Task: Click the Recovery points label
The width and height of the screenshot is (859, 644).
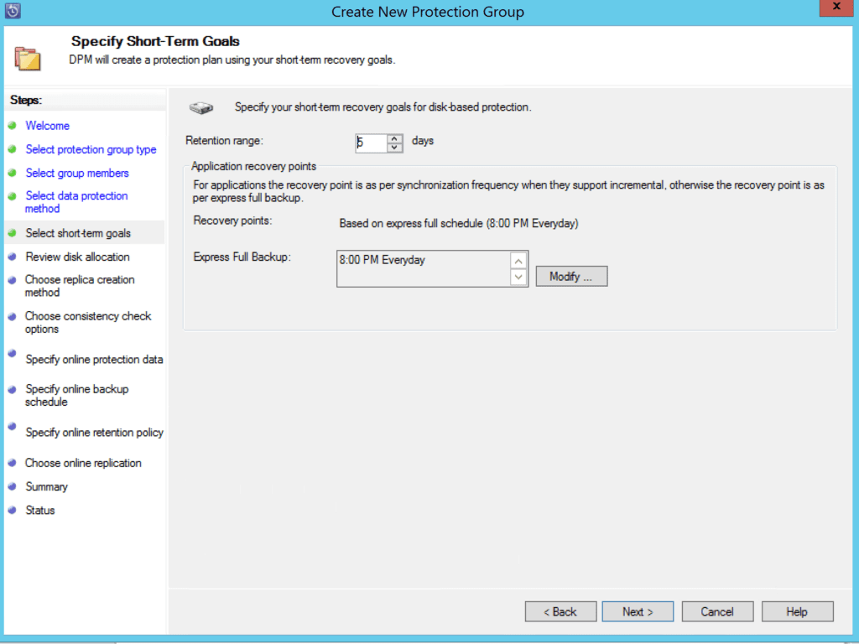Action: (233, 221)
